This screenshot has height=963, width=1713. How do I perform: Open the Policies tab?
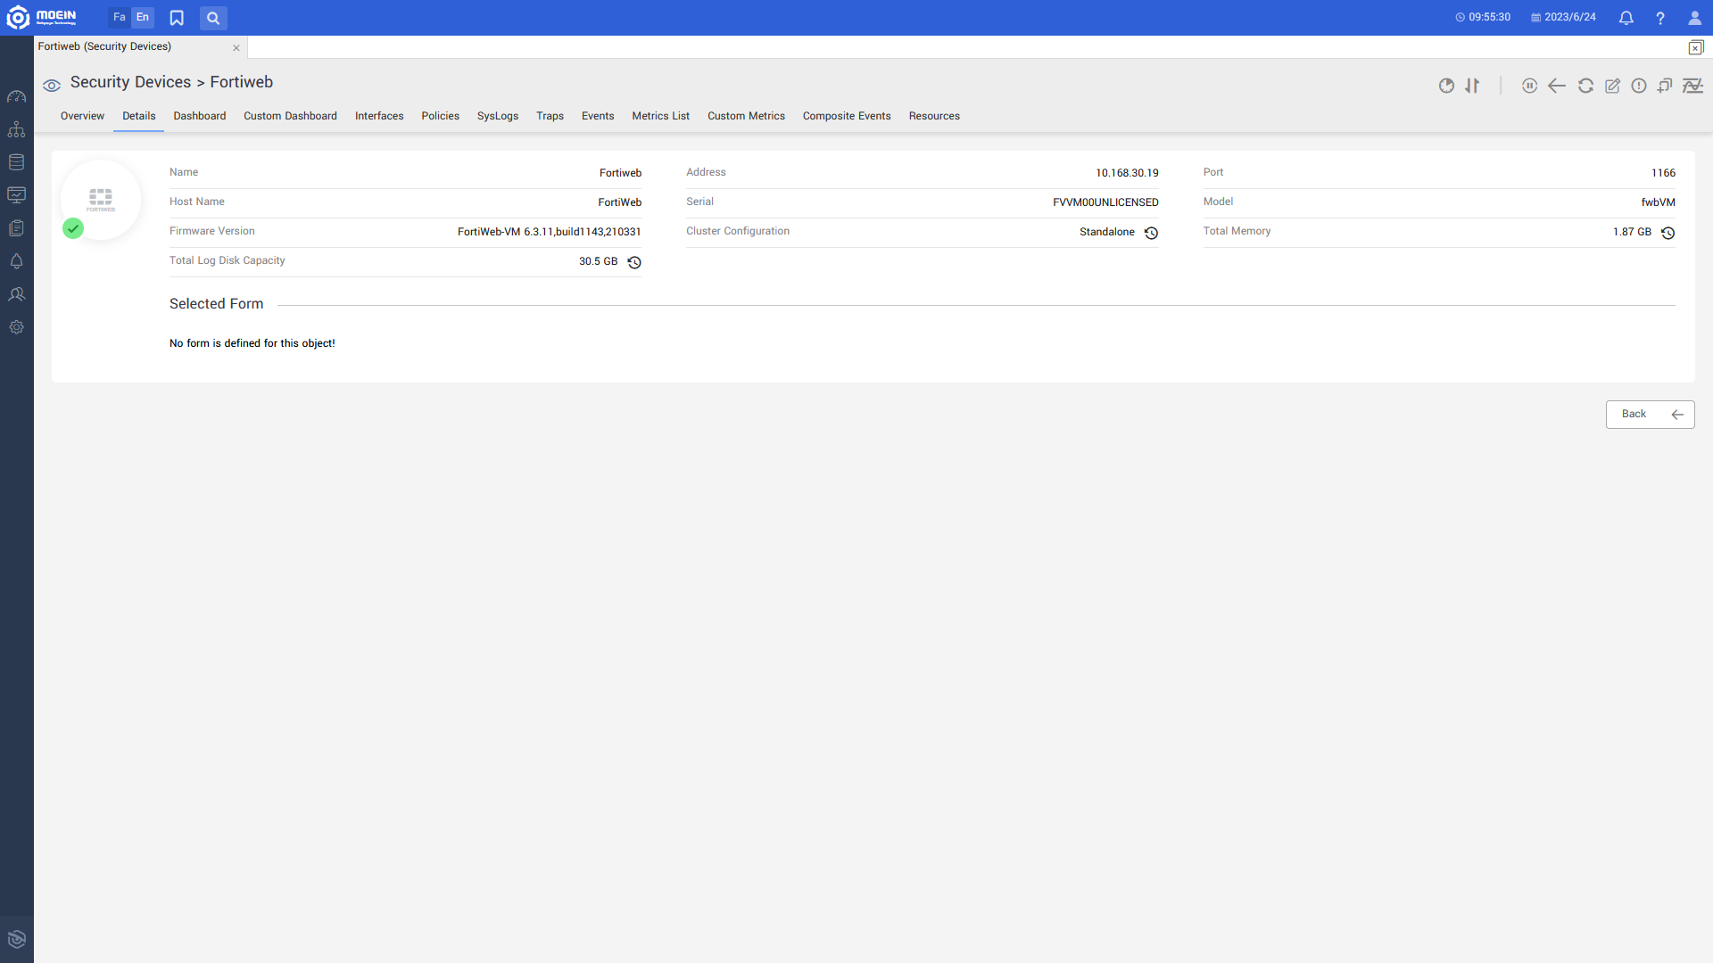441,116
